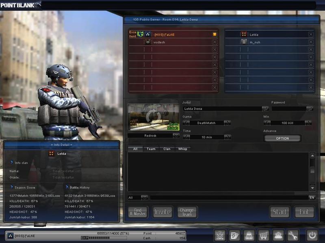This screenshot has width=325, height=243.
Task: Click Letda's rank icon in blue team
Action: tap(244, 34)
